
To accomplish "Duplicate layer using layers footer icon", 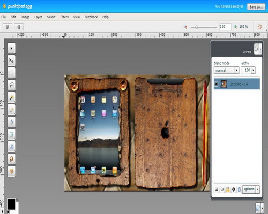I will 222,189.
